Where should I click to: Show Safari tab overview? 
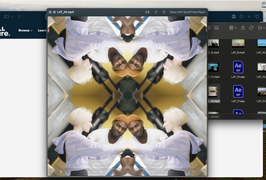(257, 16)
